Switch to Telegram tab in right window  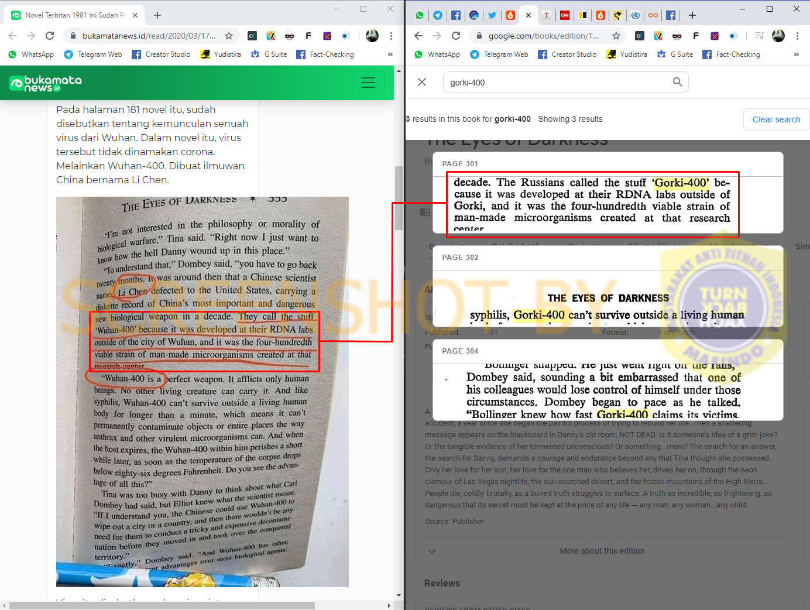click(x=438, y=15)
